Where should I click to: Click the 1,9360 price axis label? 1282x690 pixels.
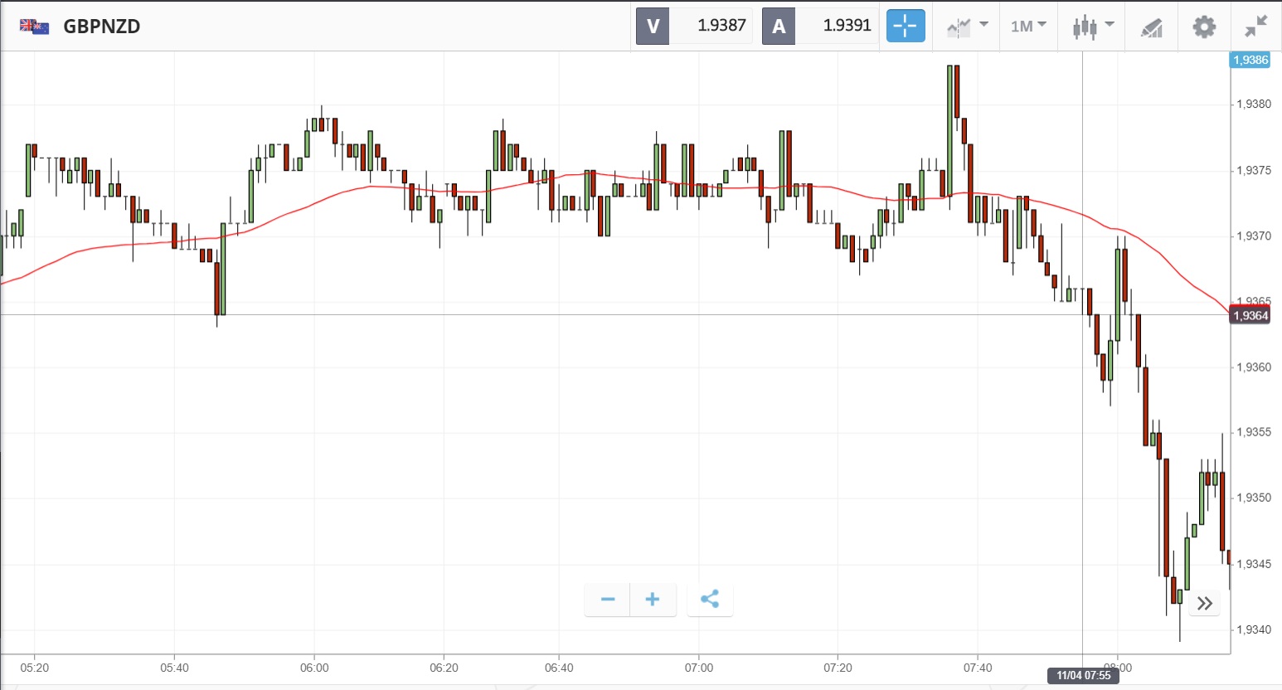(1253, 367)
